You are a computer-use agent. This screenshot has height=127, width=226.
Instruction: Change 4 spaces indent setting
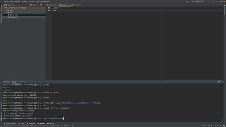[216, 126]
